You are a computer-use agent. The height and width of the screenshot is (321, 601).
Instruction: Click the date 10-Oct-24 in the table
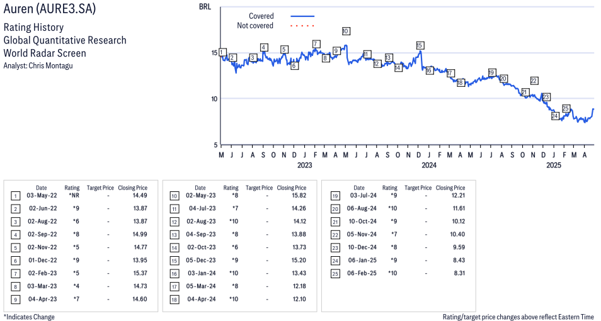pyautogui.click(x=363, y=221)
